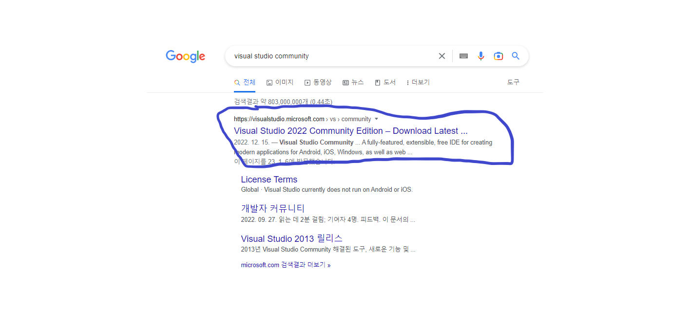Open the 개발자 커뮤니티 link
Viewport: 690px width, 327px height.
point(273,208)
